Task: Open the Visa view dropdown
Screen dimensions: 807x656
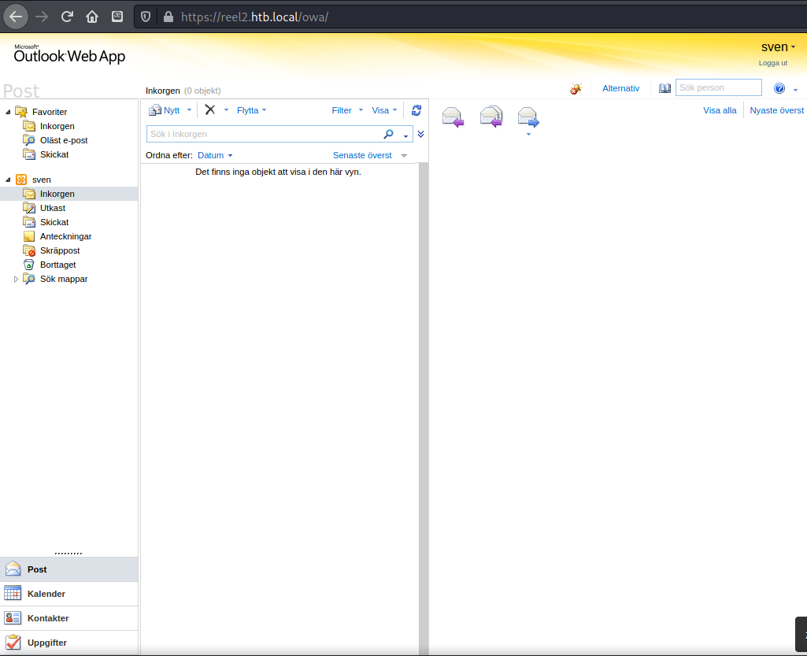Action: pyautogui.click(x=385, y=110)
